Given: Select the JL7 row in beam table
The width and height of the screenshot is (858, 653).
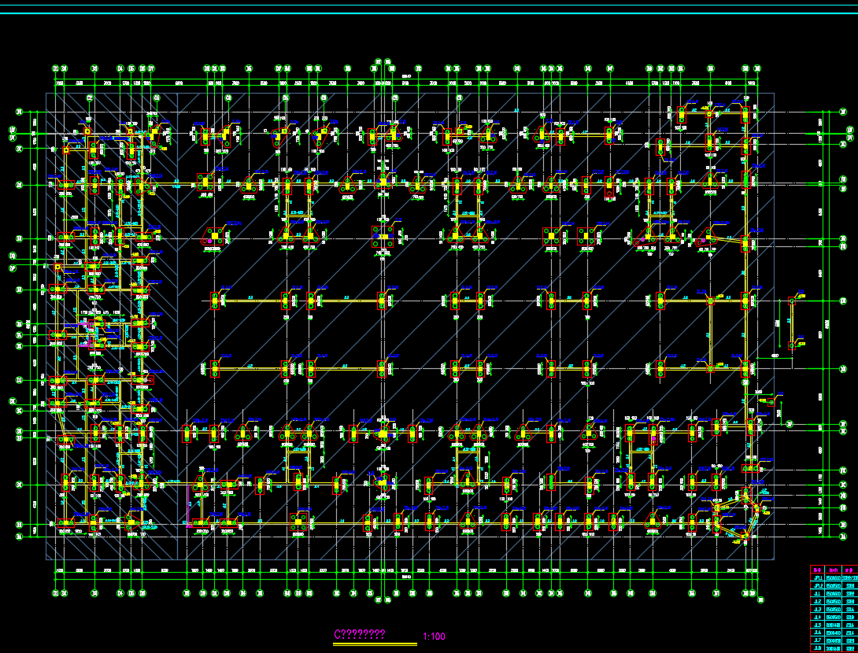Looking at the screenshot, I should click(817, 640).
